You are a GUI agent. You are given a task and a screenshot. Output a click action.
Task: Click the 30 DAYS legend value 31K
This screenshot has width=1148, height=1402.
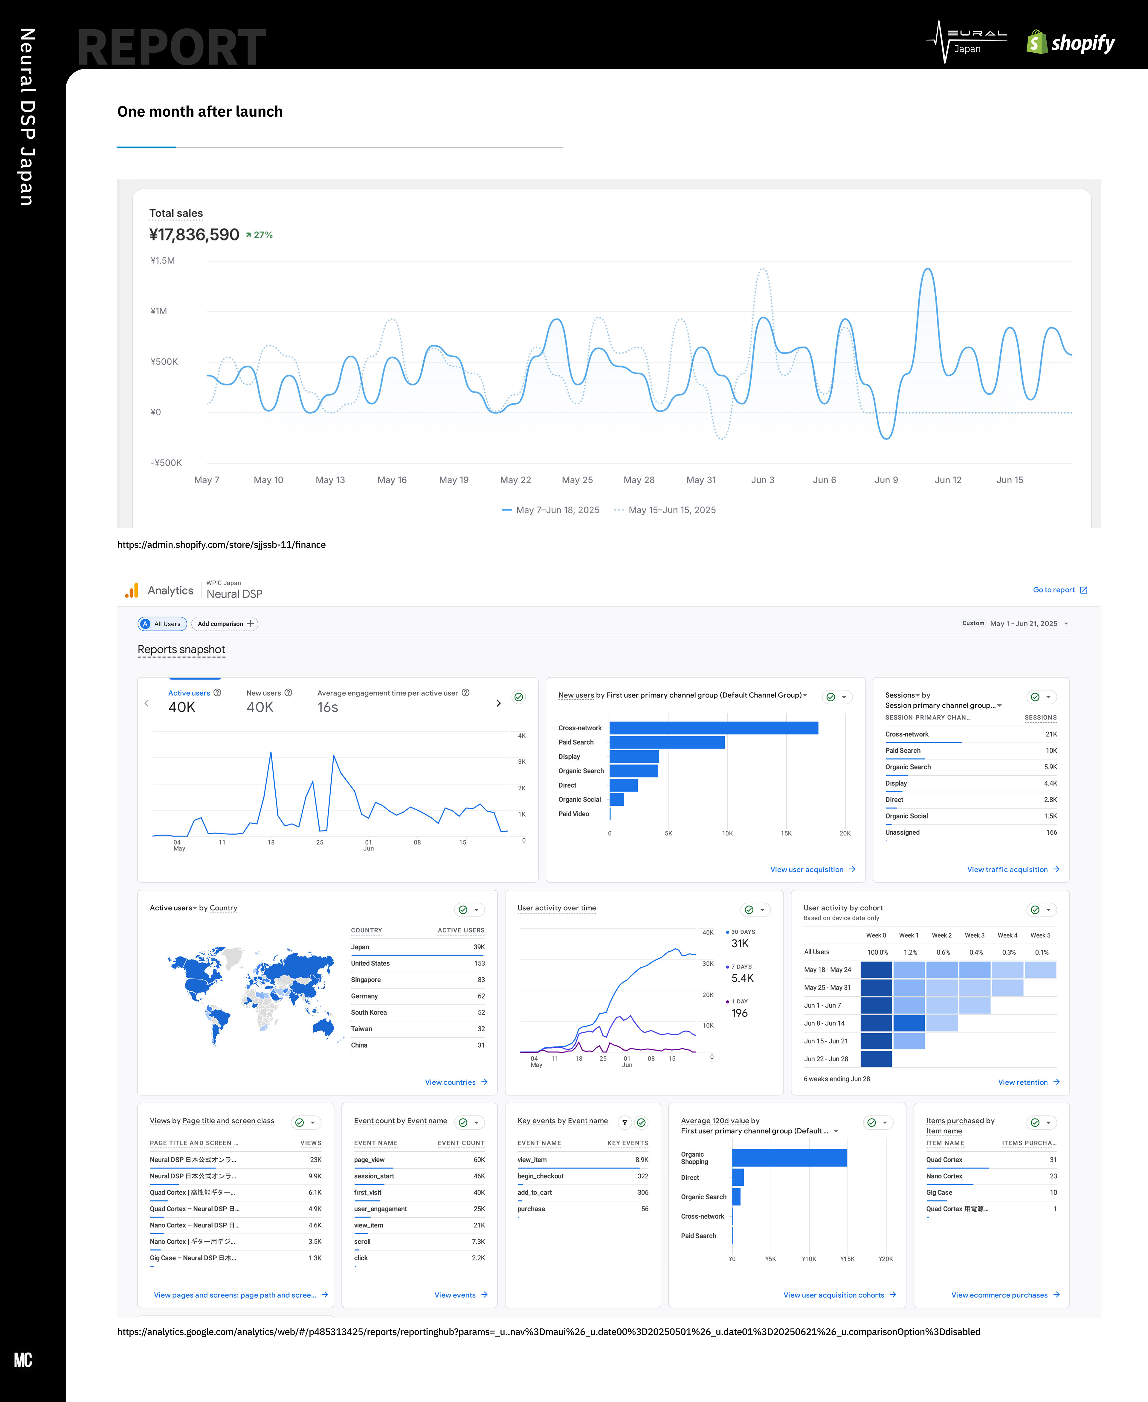pos(740,944)
